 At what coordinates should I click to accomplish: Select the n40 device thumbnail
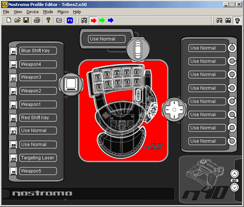pos(205,179)
